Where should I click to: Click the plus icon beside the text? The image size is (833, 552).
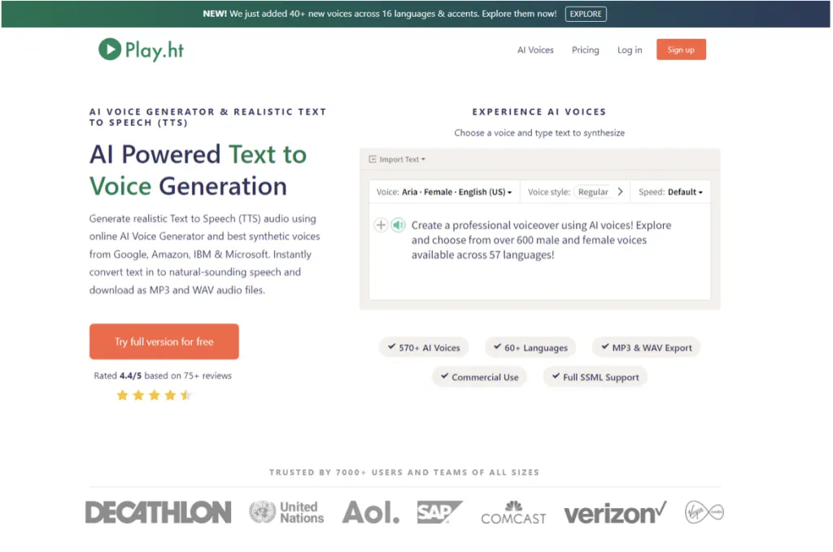(x=381, y=225)
